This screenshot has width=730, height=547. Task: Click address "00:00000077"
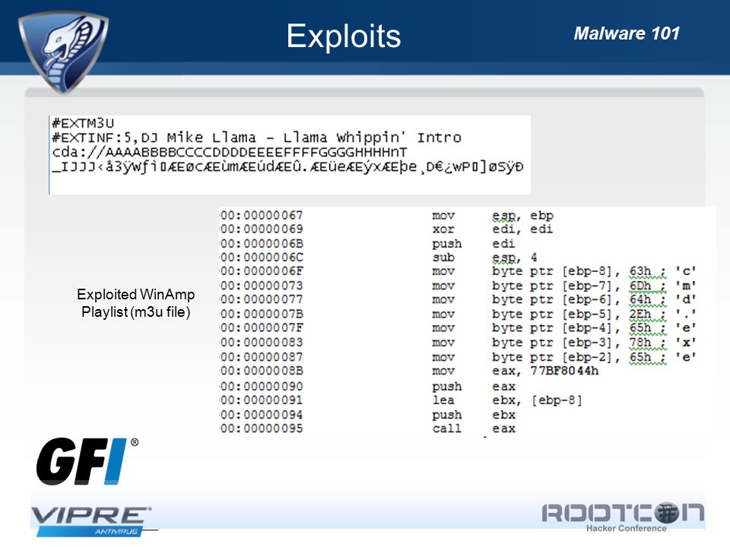tap(262, 299)
